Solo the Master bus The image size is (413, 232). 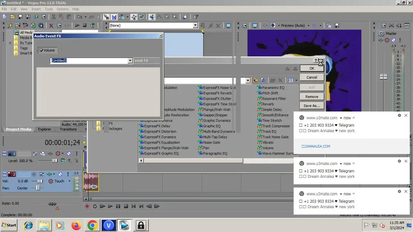pyautogui.click(x=400, y=40)
